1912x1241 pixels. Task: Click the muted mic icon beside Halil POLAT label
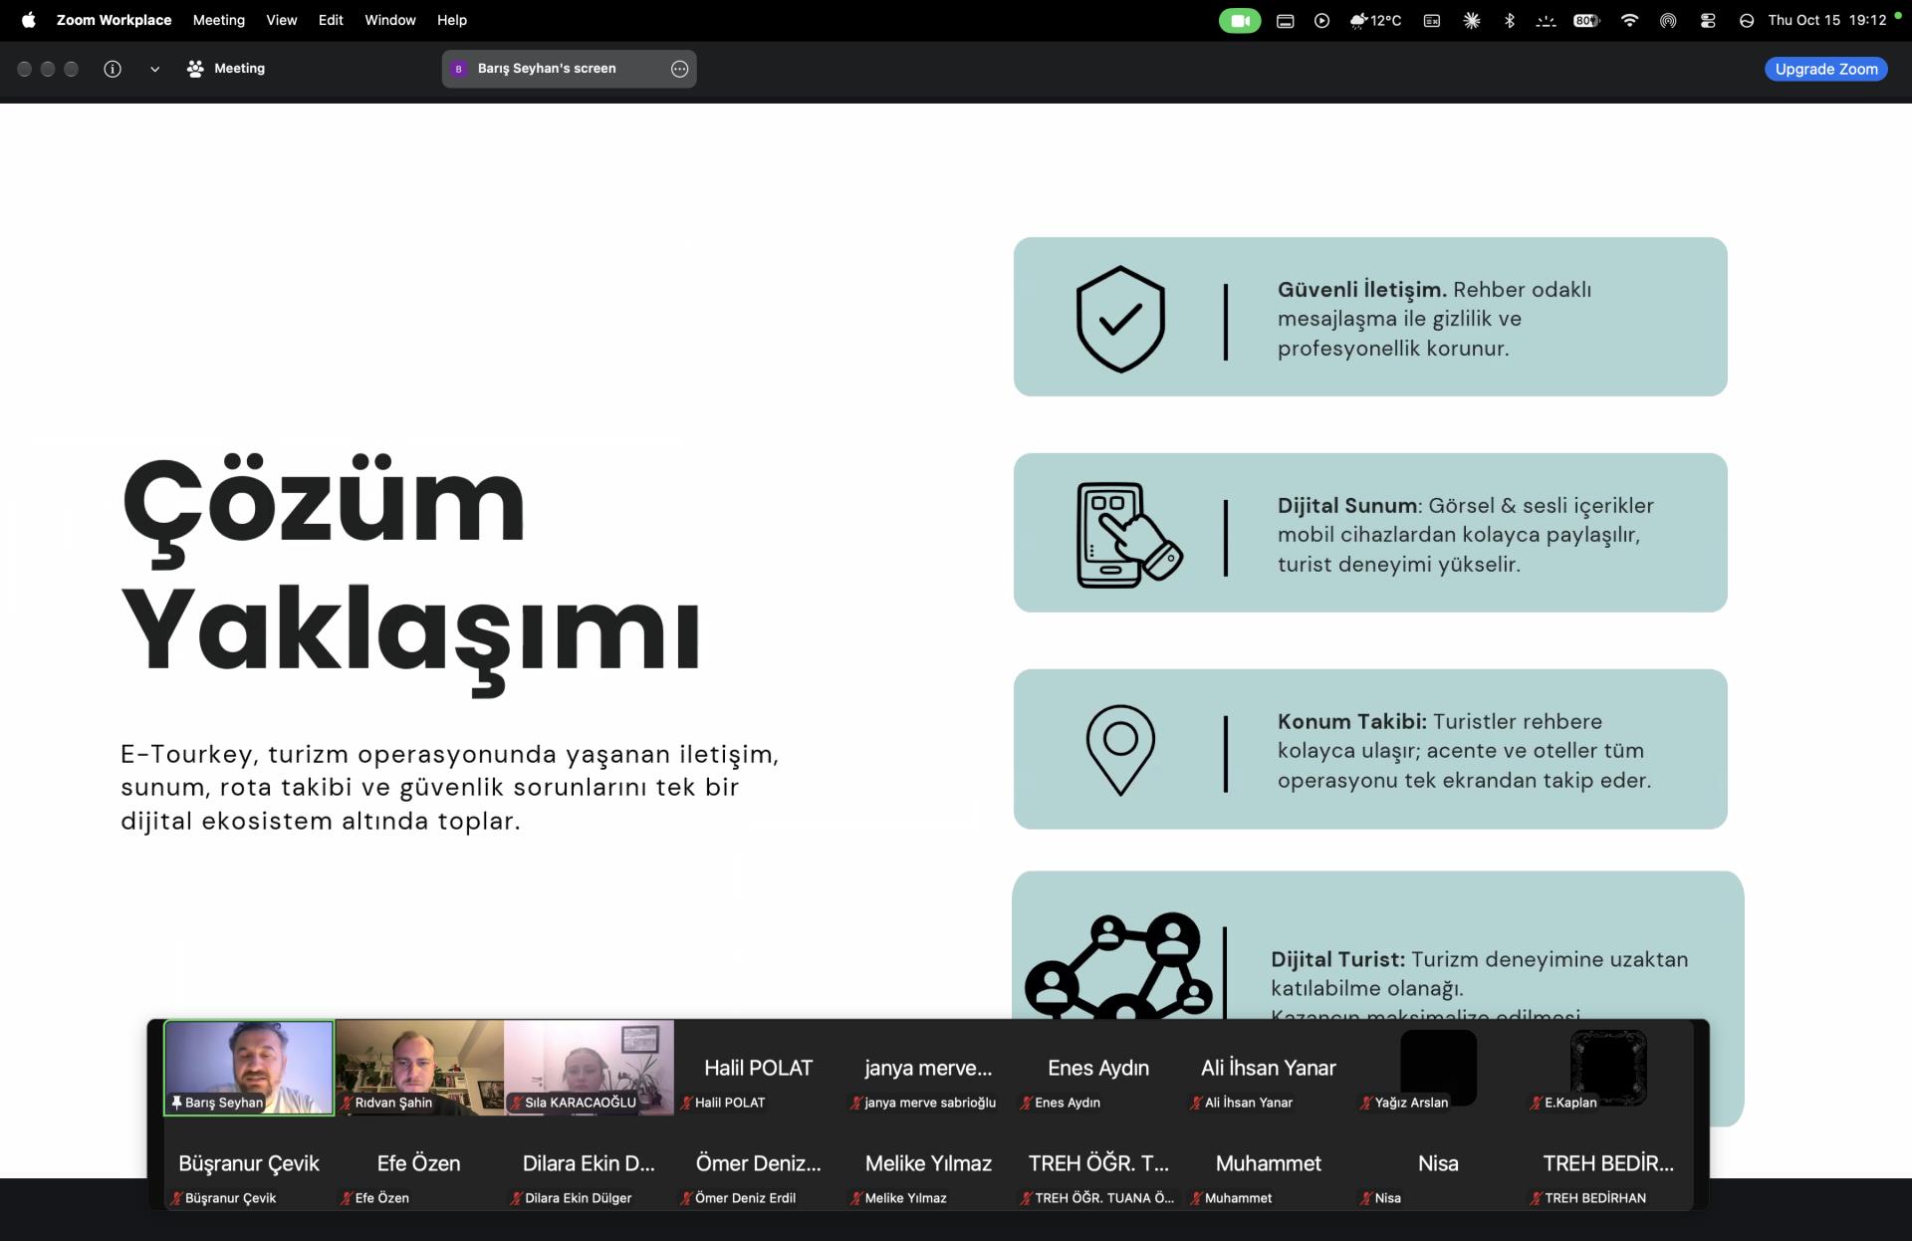686,1103
